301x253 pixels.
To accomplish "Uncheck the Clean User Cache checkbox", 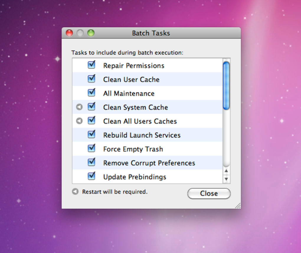I will tap(91, 78).
